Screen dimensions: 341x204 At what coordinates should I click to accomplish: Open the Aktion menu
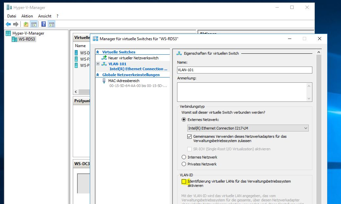tap(27, 16)
